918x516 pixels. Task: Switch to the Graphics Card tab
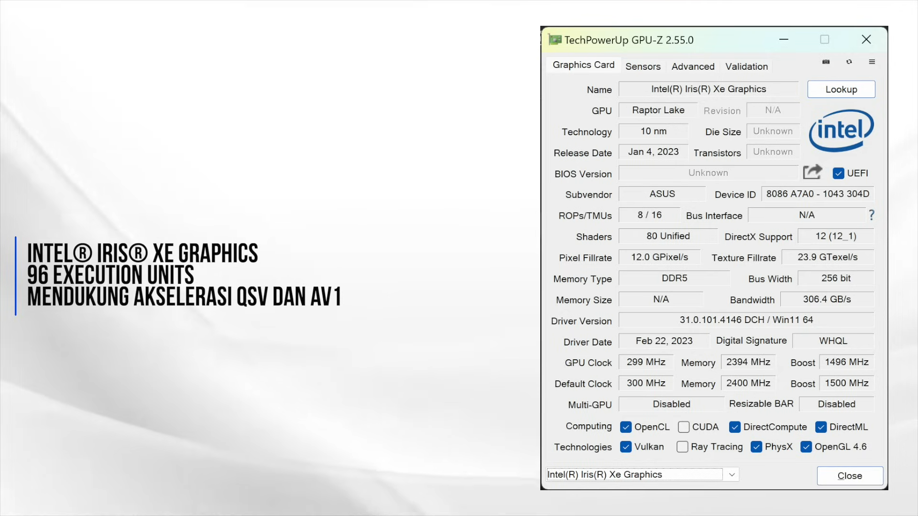click(583, 65)
